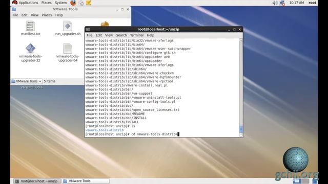The image size is (328, 184).
Task: Maximize the terminal window
Action: pyautogui.click(x=234, y=30)
